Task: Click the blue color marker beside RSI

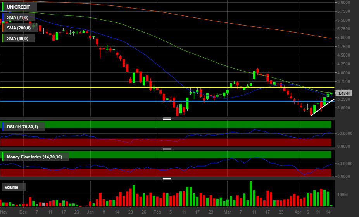Action: point(3,126)
